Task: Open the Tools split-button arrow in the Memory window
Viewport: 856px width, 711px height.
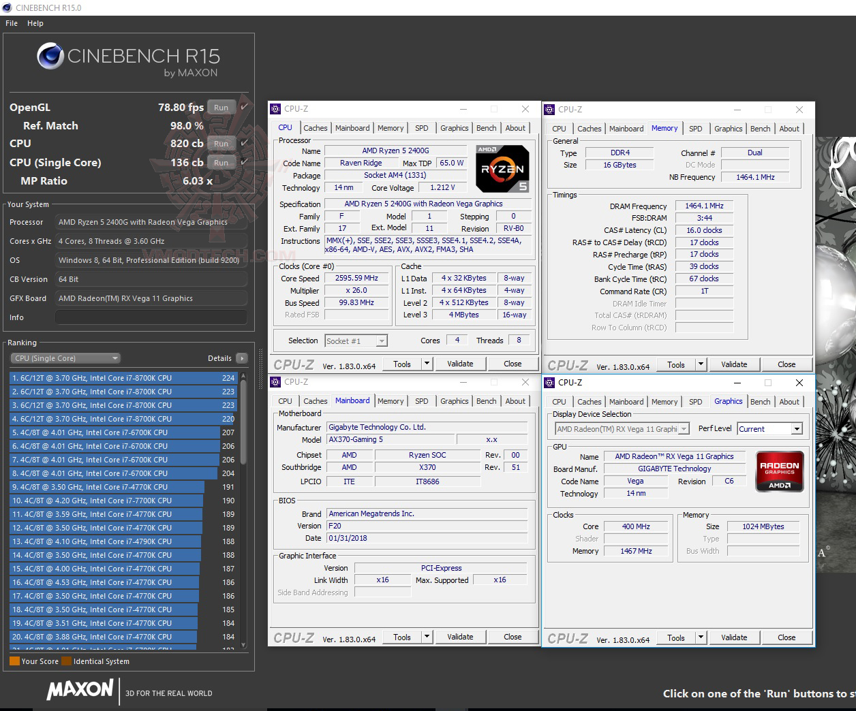Action: 701,364
